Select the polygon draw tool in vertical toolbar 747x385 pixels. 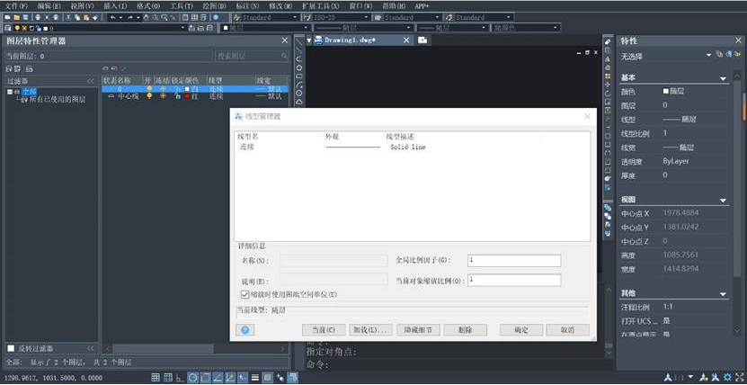[299, 67]
